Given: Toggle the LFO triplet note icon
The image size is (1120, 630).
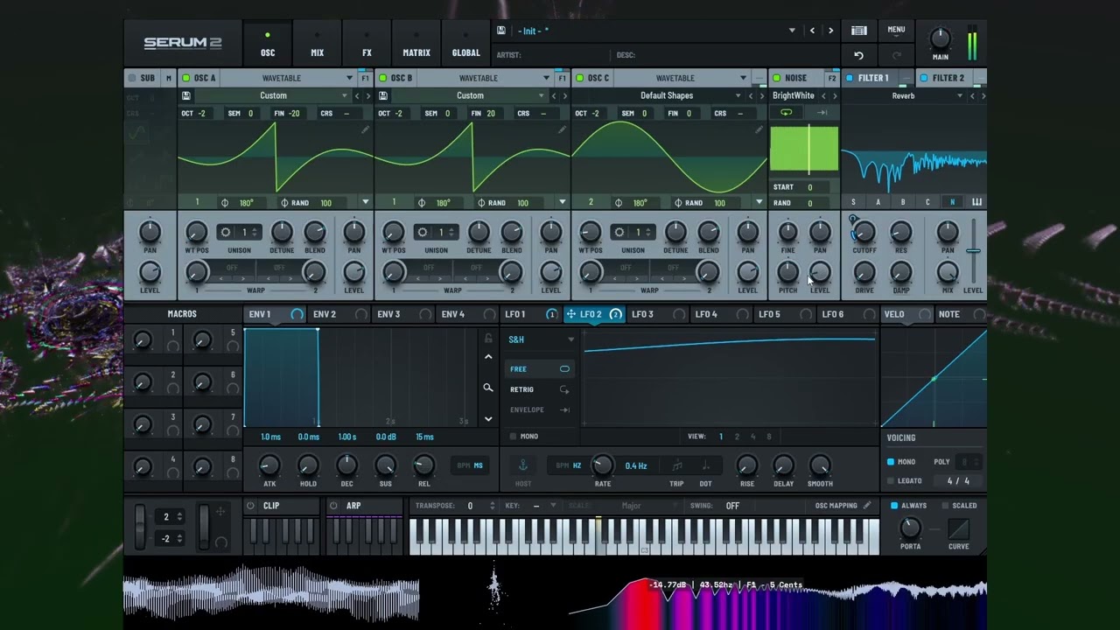Looking at the screenshot, I should click(x=677, y=465).
